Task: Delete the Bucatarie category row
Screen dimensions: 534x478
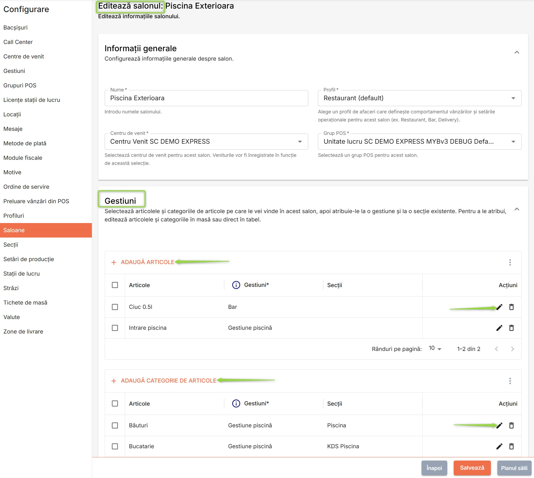Action: point(511,446)
